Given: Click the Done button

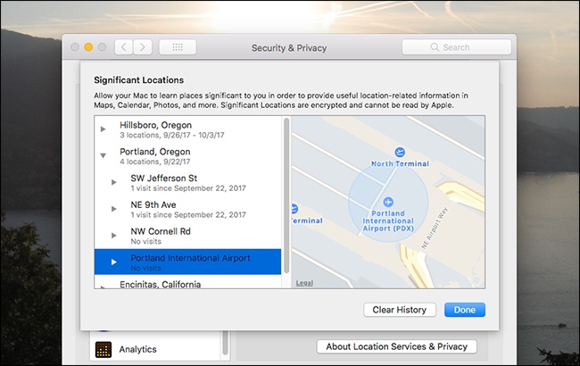Looking at the screenshot, I should point(465,310).
